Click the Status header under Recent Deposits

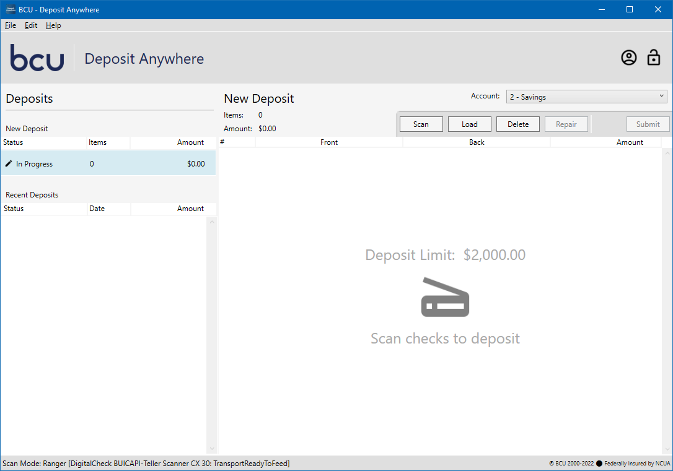(44, 209)
